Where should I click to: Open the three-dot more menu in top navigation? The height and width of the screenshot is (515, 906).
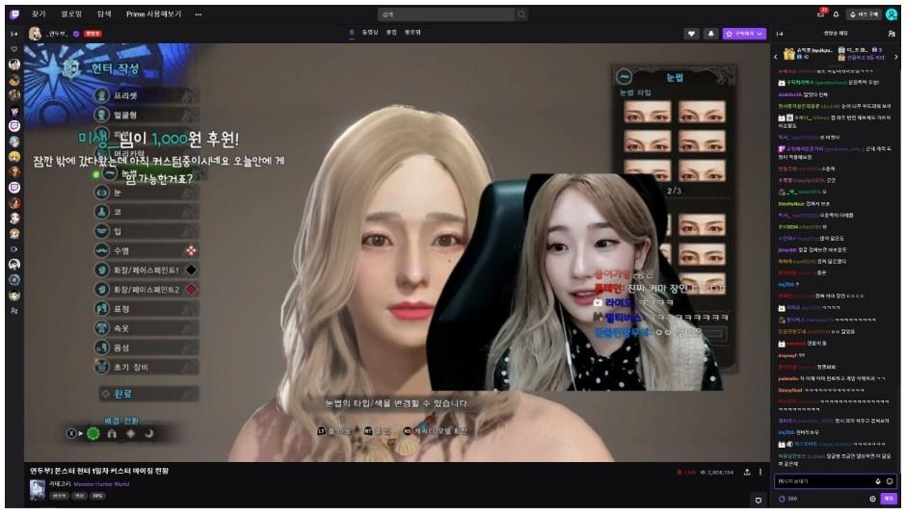point(199,14)
